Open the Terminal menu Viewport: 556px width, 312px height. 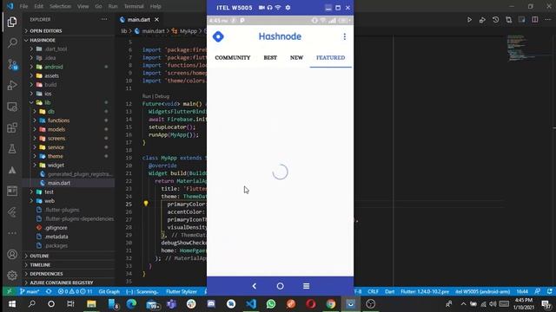[134, 6]
